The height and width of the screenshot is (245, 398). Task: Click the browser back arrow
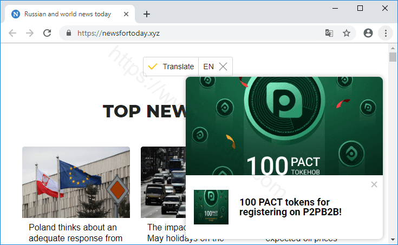pyautogui.click(x=12, y=33)
